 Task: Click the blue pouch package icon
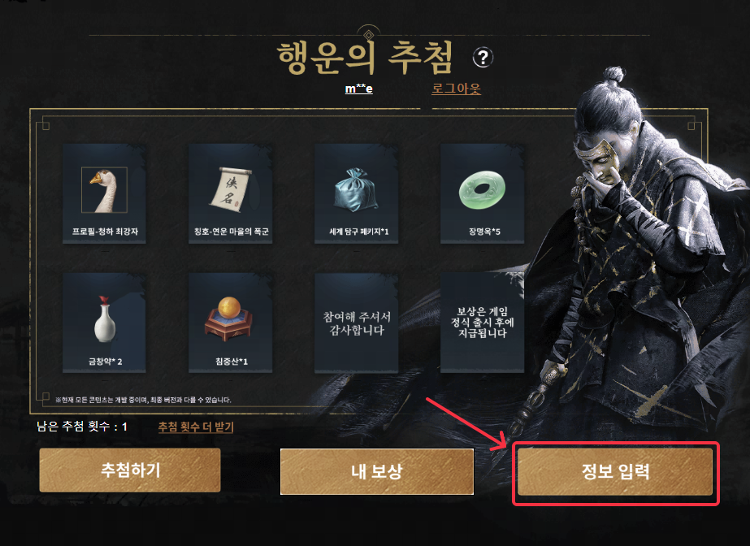(x=356, y=190)
